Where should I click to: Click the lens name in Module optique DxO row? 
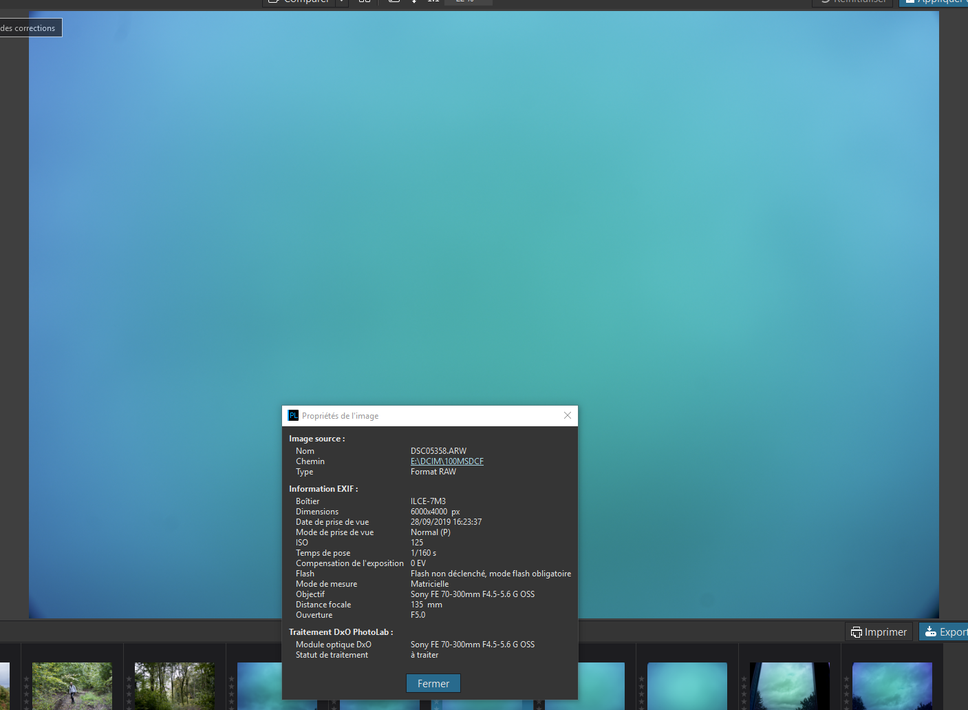(473, 645)
